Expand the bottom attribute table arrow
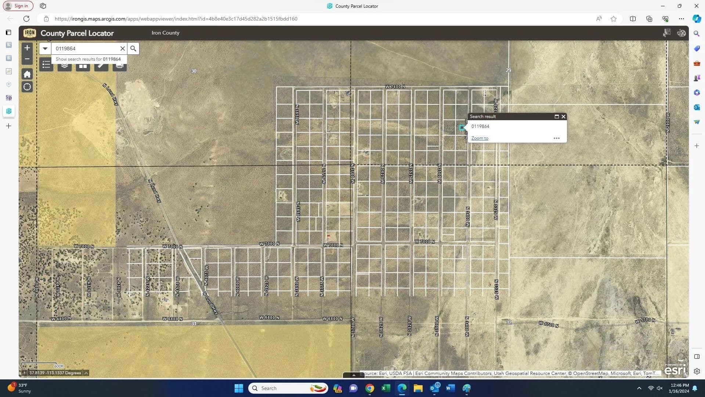705x397 pixels. (354, 375)
